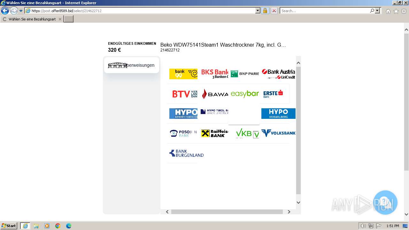Open the Windows Start menu

[9, 226]
